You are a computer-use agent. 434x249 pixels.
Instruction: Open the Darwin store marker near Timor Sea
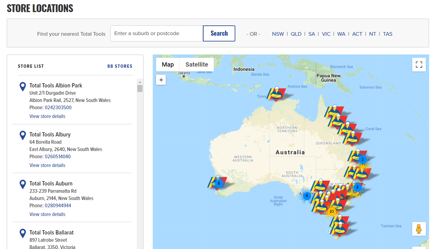coord(276,93)
